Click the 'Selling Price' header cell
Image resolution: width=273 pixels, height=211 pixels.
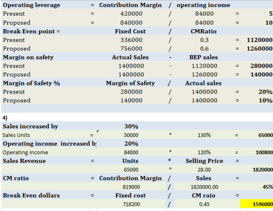tap(204, 161)
